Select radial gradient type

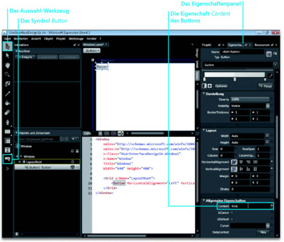pyautogui.click(x=210, y=86)
